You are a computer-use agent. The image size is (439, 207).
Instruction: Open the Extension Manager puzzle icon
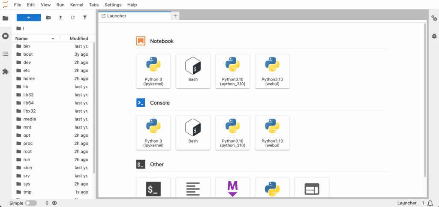coord(5,72)
